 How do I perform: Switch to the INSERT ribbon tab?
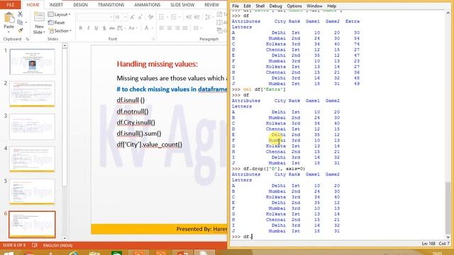coord(56,5)
